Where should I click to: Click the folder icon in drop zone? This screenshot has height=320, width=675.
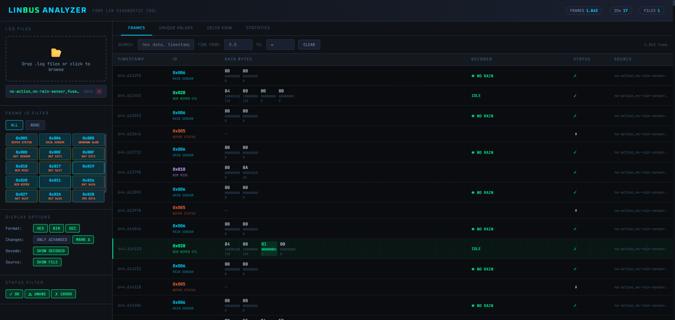[x=56, y=53]
